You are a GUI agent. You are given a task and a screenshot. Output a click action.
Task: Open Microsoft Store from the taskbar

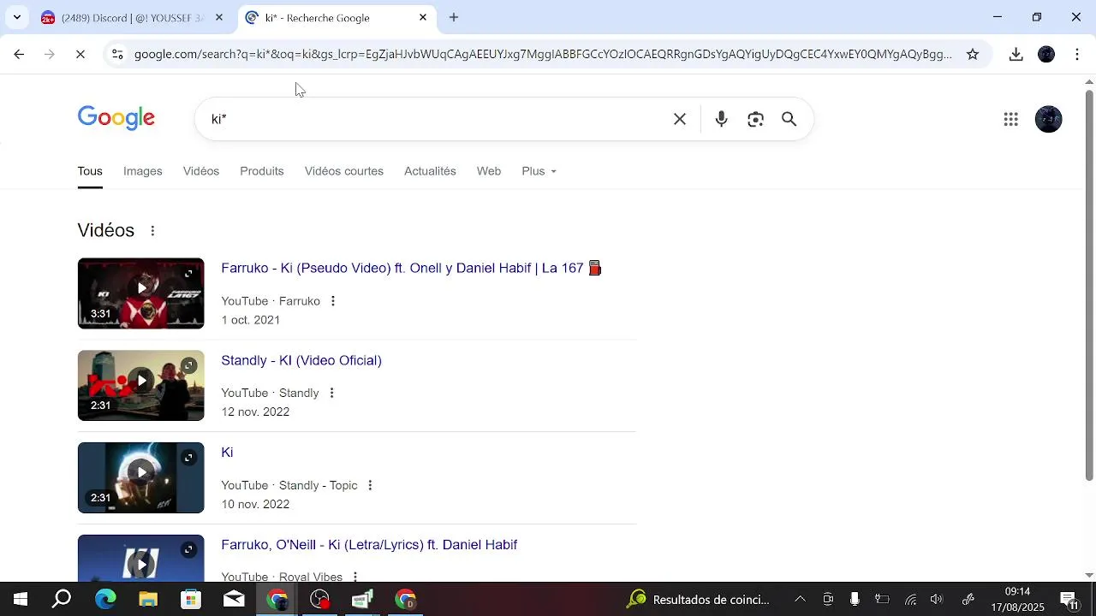click(x=191, y=599)
